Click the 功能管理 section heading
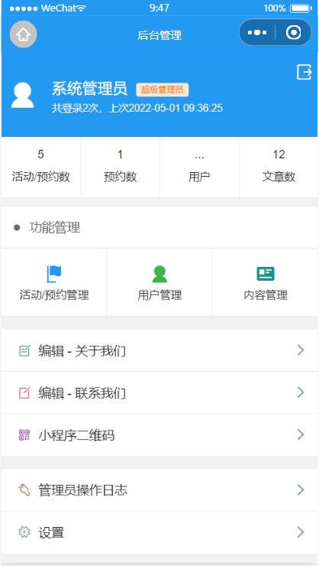 pyautogui.click(x=55, y=228)
